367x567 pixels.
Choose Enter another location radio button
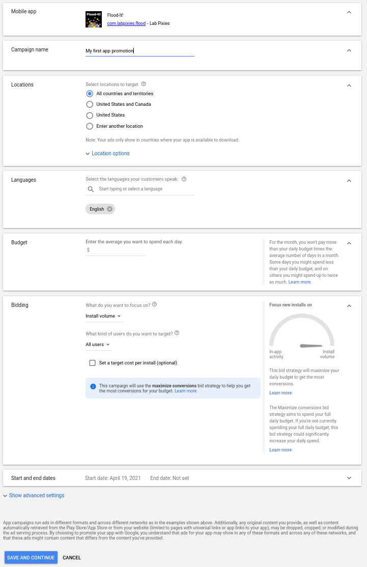click(x=90, y=126)
